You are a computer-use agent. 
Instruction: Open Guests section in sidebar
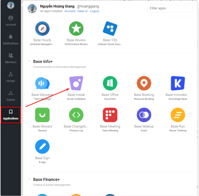point(11,96)
